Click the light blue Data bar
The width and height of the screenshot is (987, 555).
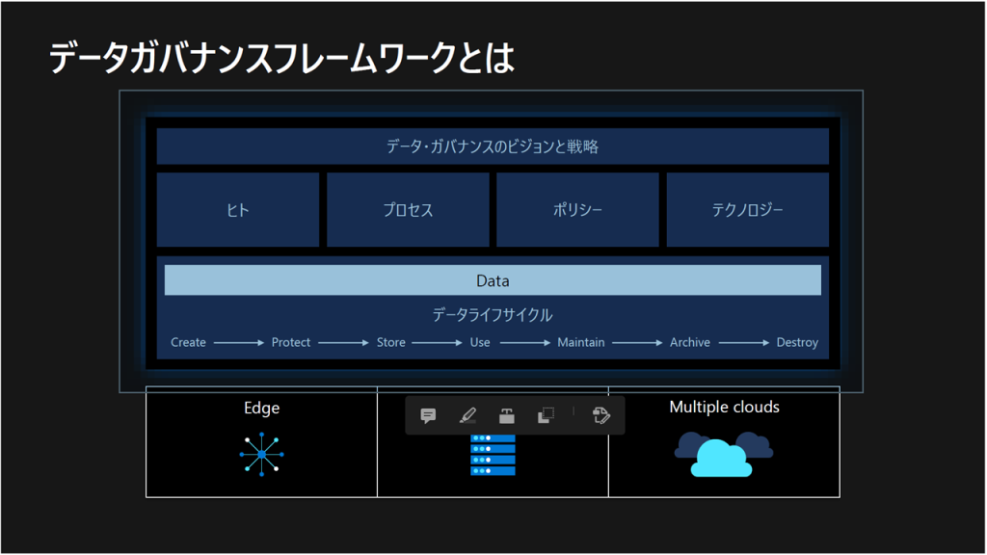click(493, 280)
